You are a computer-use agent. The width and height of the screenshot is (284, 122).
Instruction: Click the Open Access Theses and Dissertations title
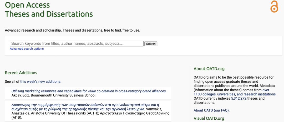click(x=49, y=9)
